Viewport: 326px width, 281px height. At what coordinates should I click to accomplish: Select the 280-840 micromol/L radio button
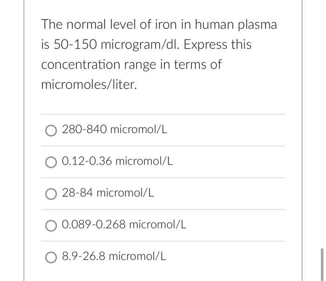click(51, 130)
